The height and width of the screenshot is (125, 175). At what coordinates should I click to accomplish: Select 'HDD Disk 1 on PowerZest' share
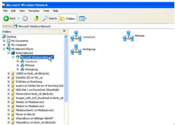click(x=37, y=90)
